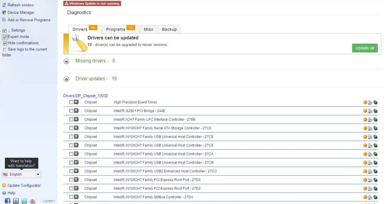The width and height of the screenshot is (387, 204).
Task: Open info icon for SMBus Controller 27DA
Action: point(370,197)
